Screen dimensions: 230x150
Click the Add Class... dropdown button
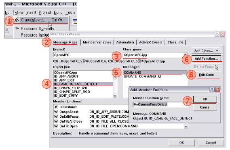pyautogui.click(x=206, y=51)
